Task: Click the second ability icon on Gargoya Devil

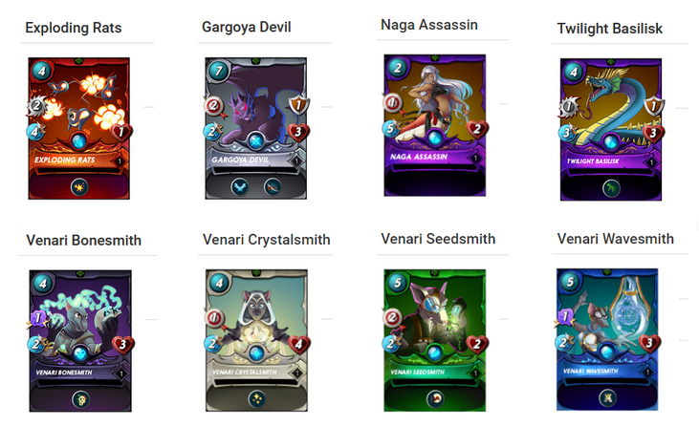Action: tap(273, 187)
